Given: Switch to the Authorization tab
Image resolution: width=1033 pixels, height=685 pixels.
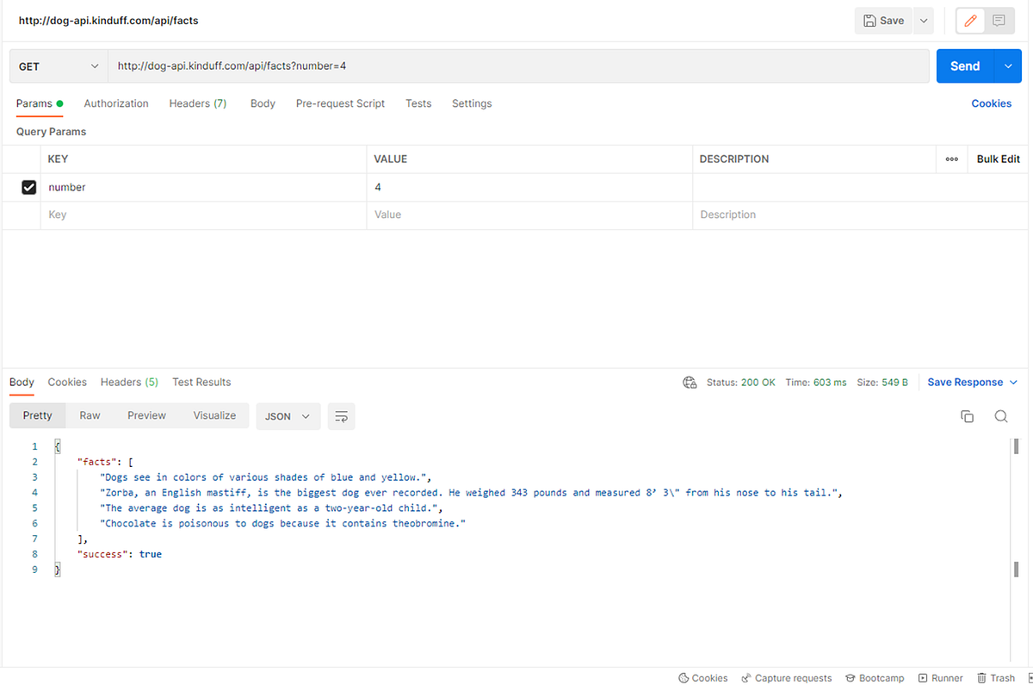Looking at the screenshot, I should [116, 103].
